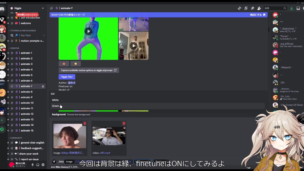Select the Viggle server icon in sidebar
The height and width of the screenshot is (171, 304).
click(2, 19)
